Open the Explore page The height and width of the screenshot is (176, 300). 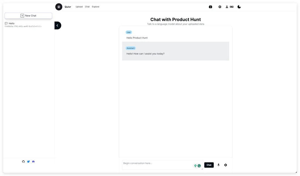point(96,7)
